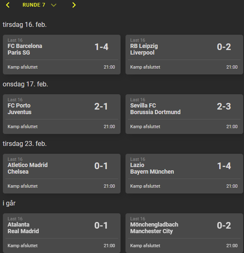Go to previous round with left arrow
The image size is (244, 253).
tap(8, 5)
